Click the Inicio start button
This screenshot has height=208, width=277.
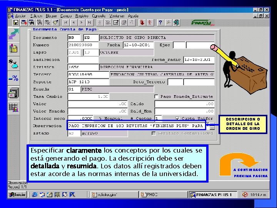click(x=17, y=195)
